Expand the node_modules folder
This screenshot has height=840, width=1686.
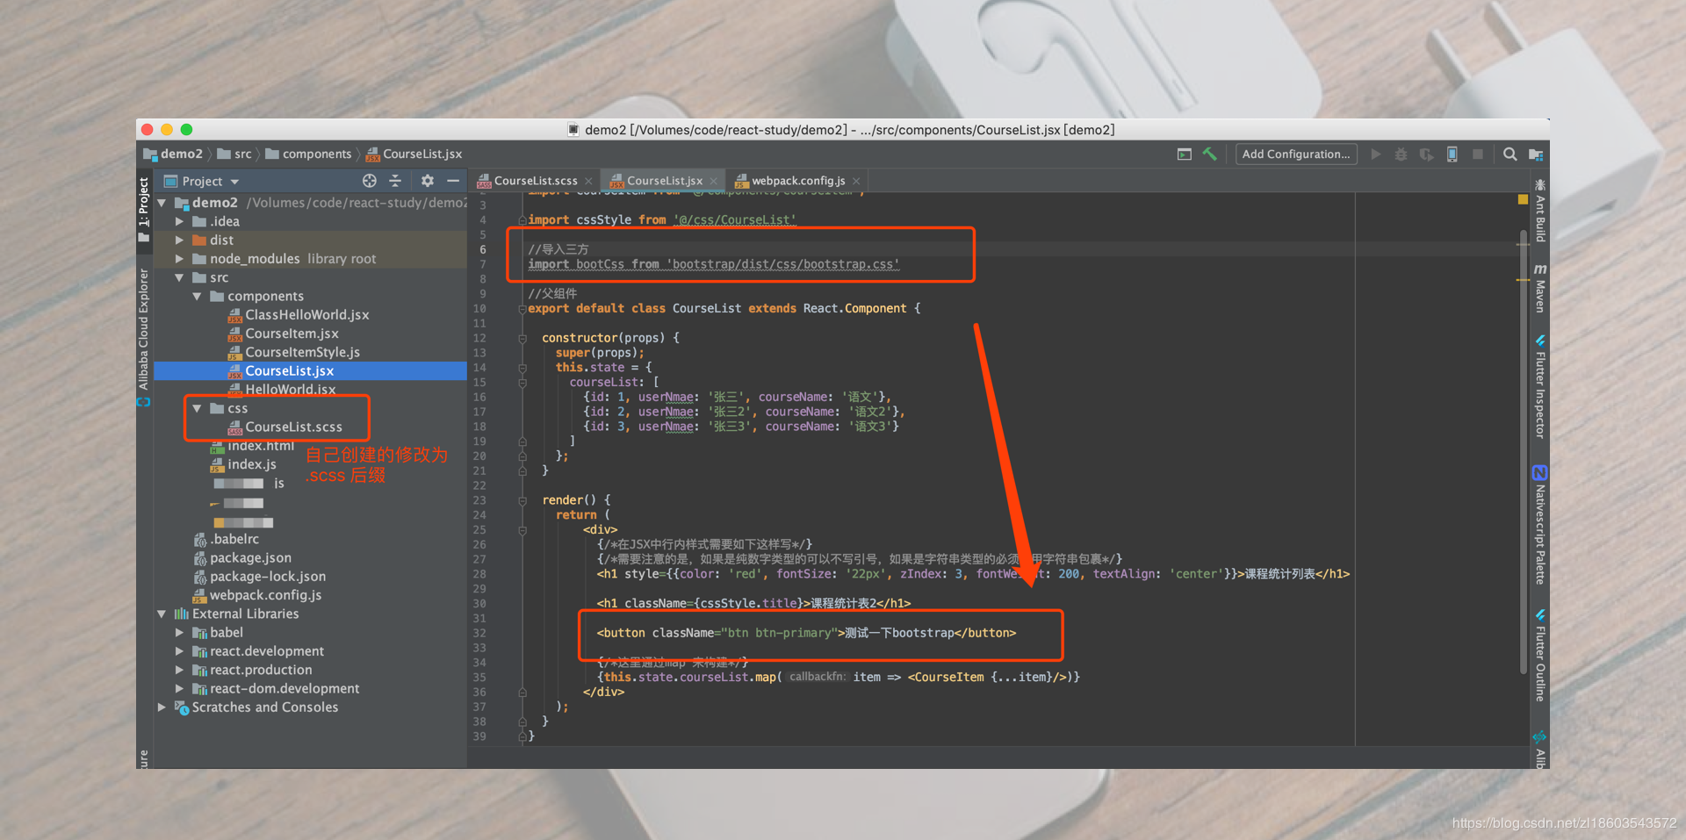[179, 259]
